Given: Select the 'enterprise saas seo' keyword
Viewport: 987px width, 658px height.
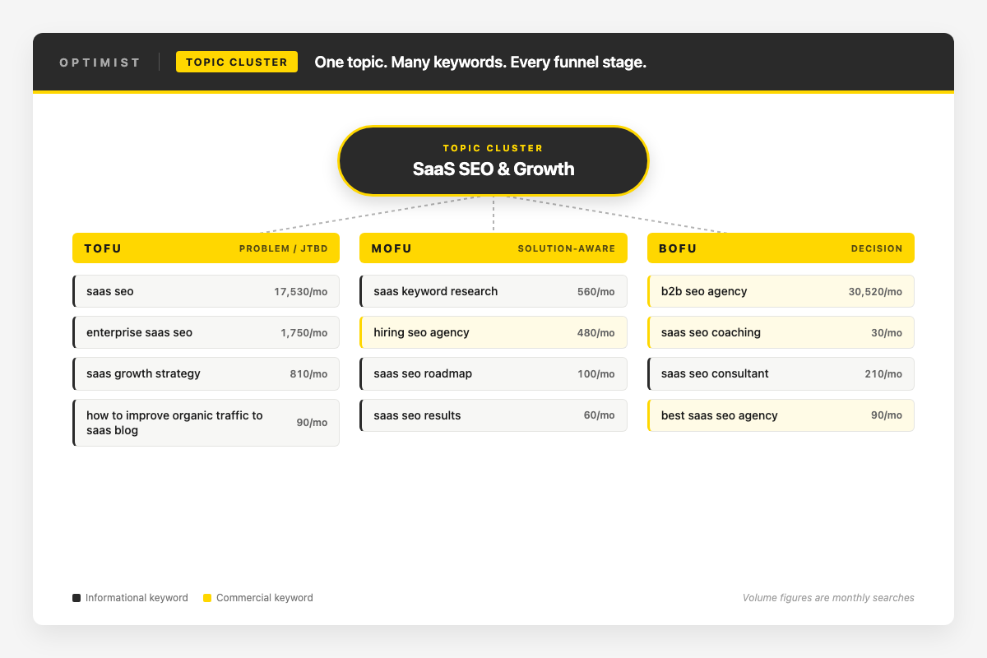Looking at the screenshot, I should (x=206, y=332).
